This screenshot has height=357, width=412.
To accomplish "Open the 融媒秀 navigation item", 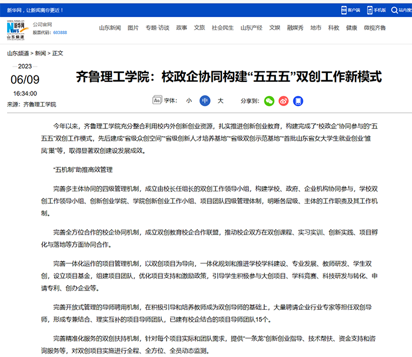I will (x=295, y=28).
